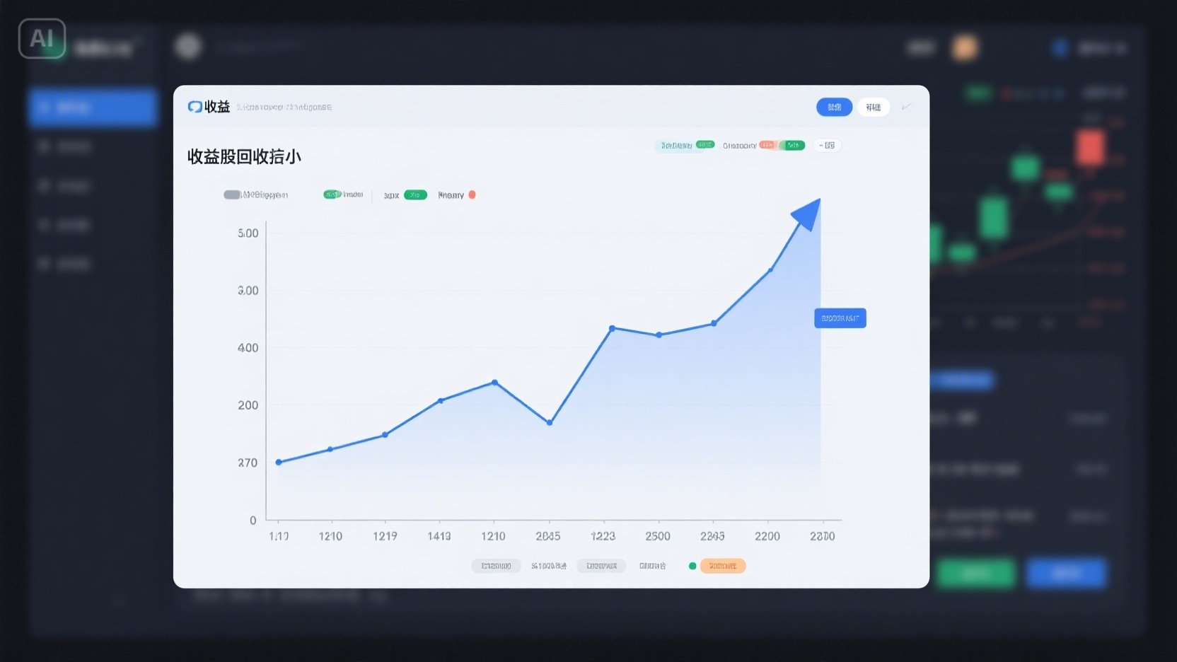Click the 5.00 y-axis label
The height and width of the screenshot is (662, 1177).
click(248, 233)
